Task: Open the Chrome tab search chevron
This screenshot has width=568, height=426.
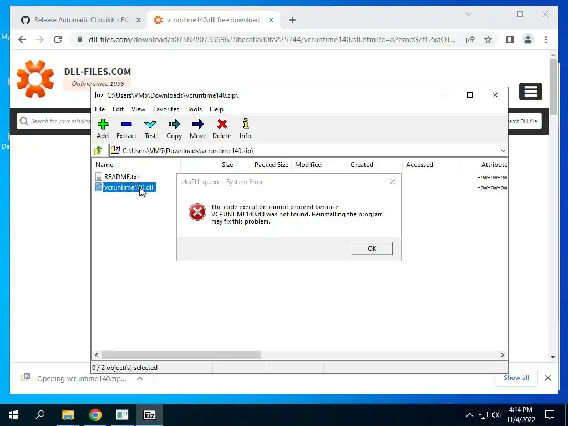Action: 468,14
